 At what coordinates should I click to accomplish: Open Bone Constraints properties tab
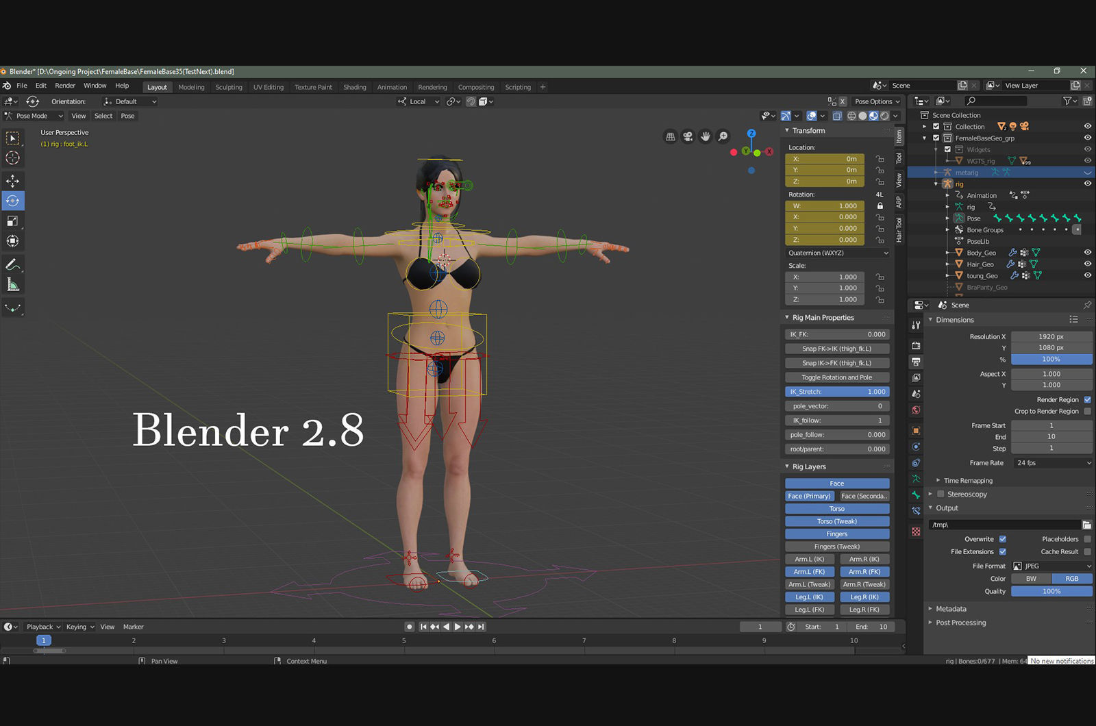pos(916,511)
